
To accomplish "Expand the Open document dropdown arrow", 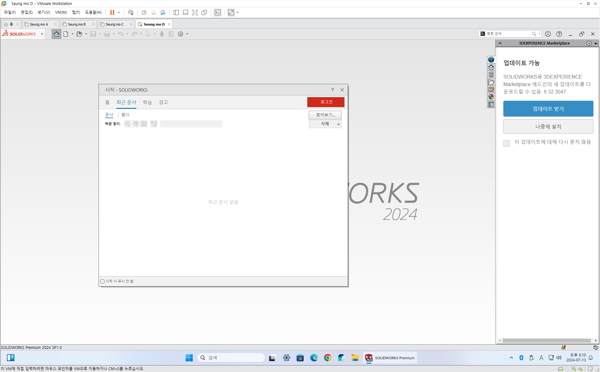I will coord(86,34).
